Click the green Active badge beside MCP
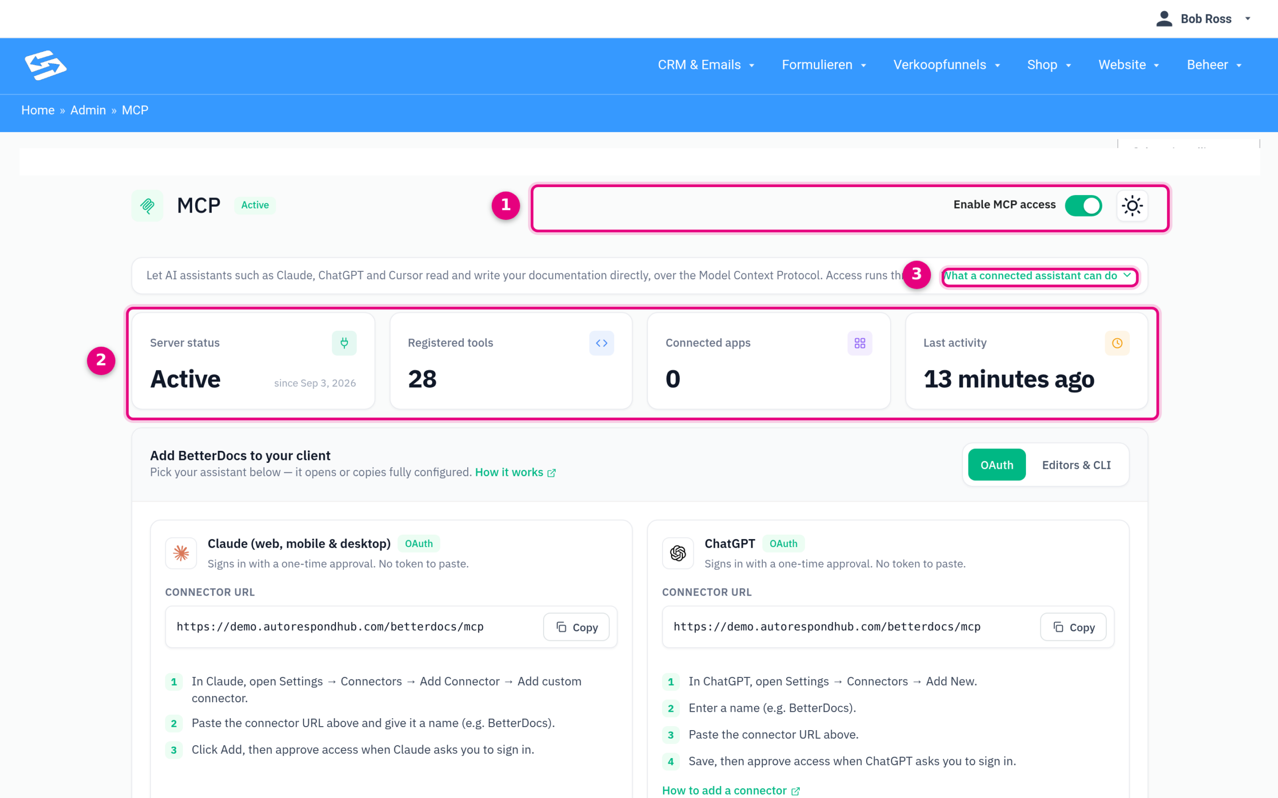The width and height of the screenshot is (1278, 798). pos(255,205)
